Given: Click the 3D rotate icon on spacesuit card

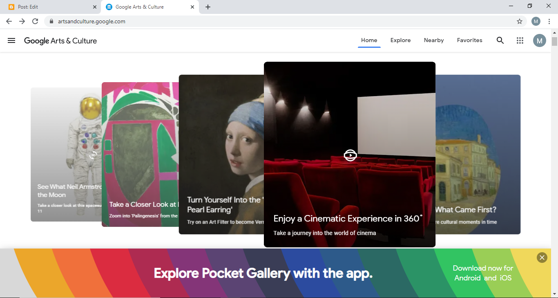Looking at the screenshot, I should pyautogui.click(x=94, y=155).
